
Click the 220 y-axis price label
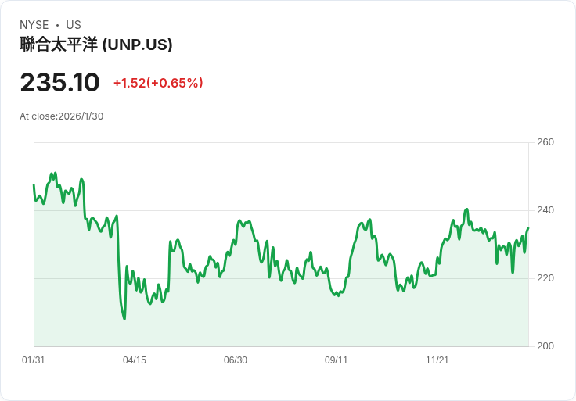pyautogui.click(x=545, y=278)
